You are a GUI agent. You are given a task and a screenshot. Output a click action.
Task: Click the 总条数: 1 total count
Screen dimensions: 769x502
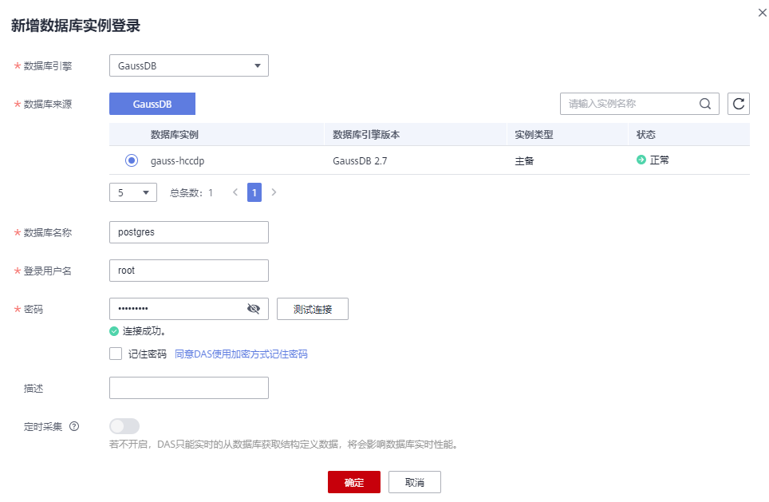tap(191, 193)
